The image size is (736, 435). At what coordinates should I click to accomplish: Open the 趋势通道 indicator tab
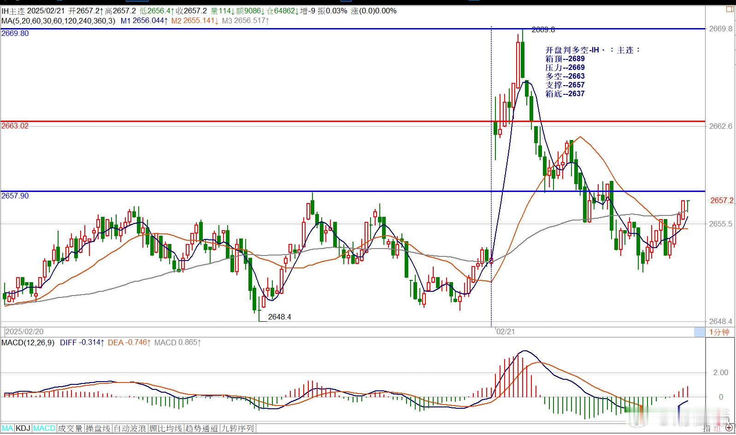coord(202,429)
